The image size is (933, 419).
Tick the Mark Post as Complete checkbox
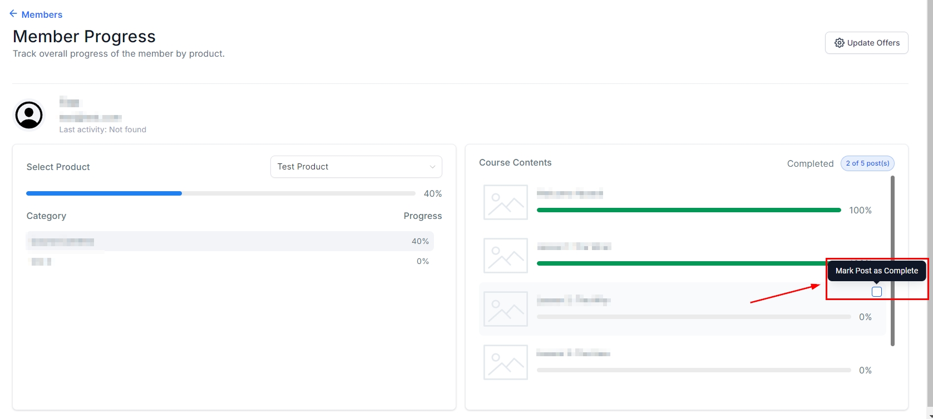pyautogui.click(x=877, y=292)
